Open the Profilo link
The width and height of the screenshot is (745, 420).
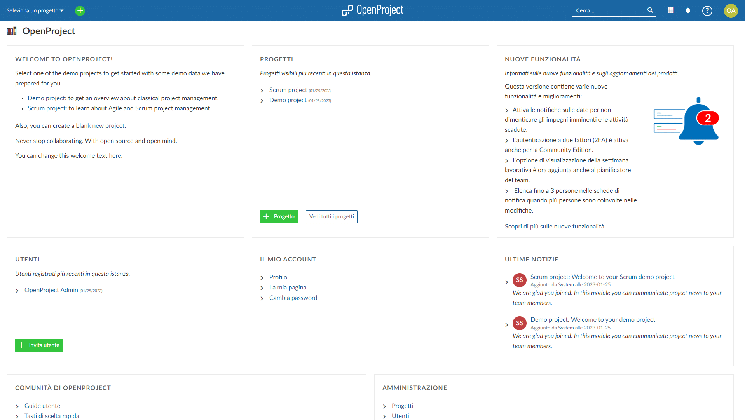278,277
